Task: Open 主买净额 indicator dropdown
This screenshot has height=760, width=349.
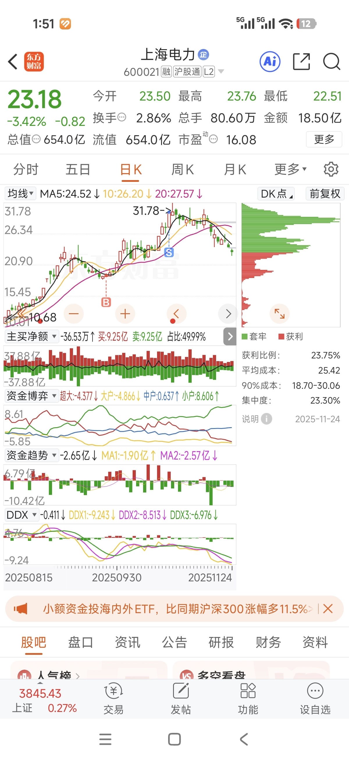Action: click(x=31, y=336)
